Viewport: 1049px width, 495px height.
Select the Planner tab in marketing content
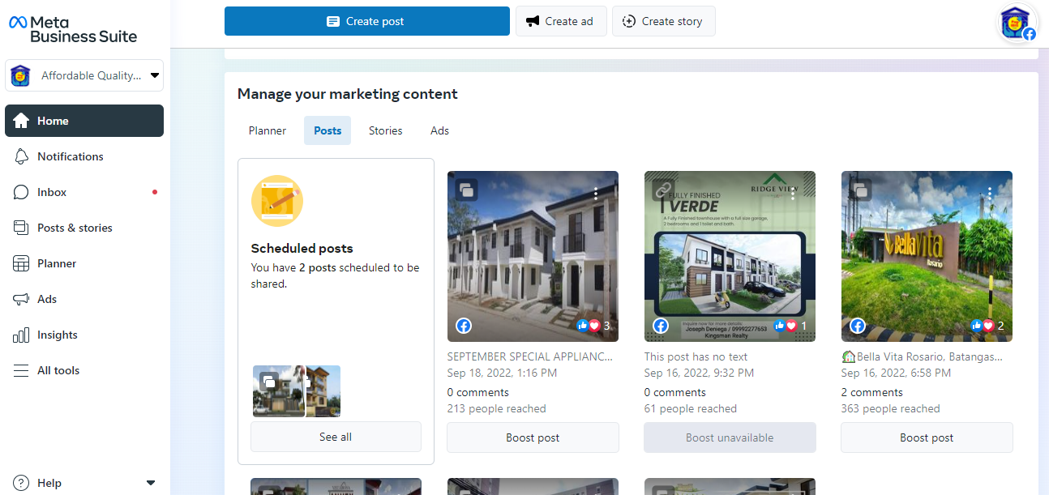pyautogui.click(x=268, y=130)
